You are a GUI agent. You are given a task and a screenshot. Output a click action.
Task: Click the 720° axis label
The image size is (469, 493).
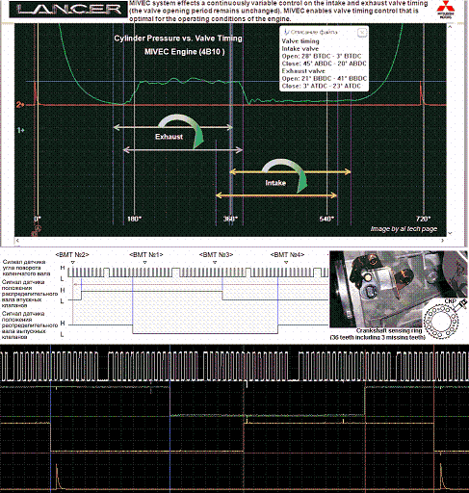tap(423, 219)
